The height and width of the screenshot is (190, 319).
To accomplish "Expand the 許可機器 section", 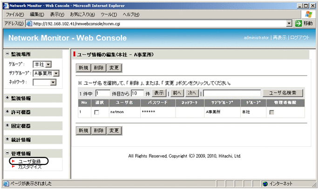I will pos(7,111).
